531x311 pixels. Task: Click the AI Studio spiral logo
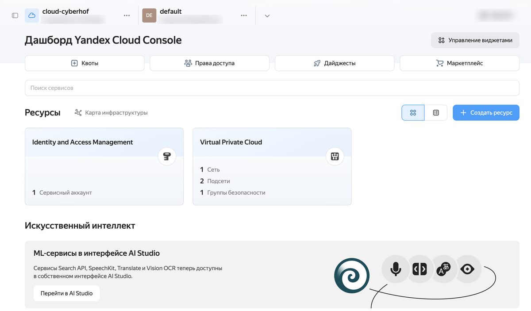pos(352,276)
